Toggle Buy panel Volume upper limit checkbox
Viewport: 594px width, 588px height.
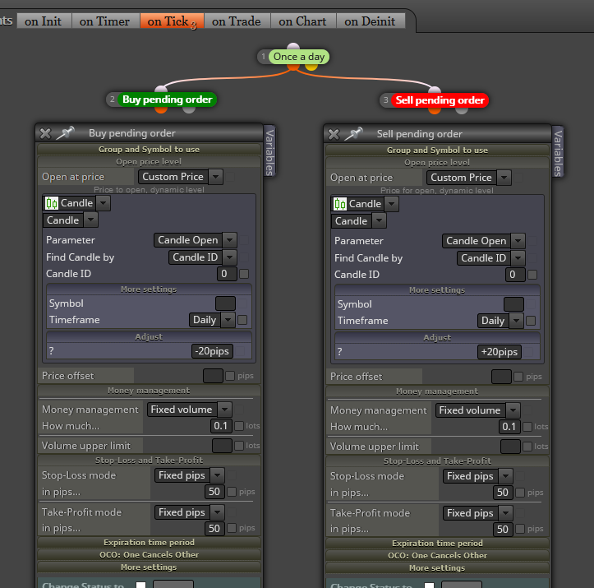click(x=239, y=446)
